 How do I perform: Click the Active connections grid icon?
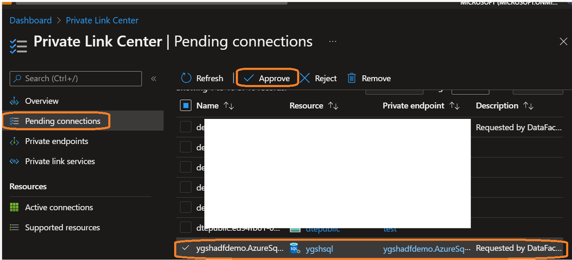pos(14,207)
